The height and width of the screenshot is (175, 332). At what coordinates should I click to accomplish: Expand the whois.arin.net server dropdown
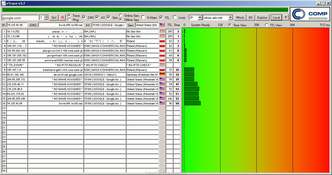pos(230,17)
